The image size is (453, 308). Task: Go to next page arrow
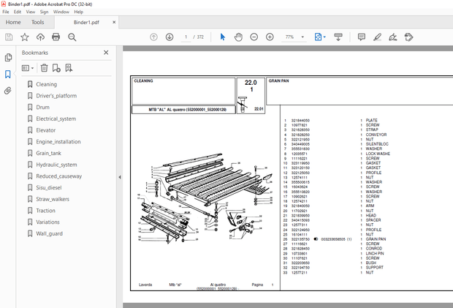point(170,37)
